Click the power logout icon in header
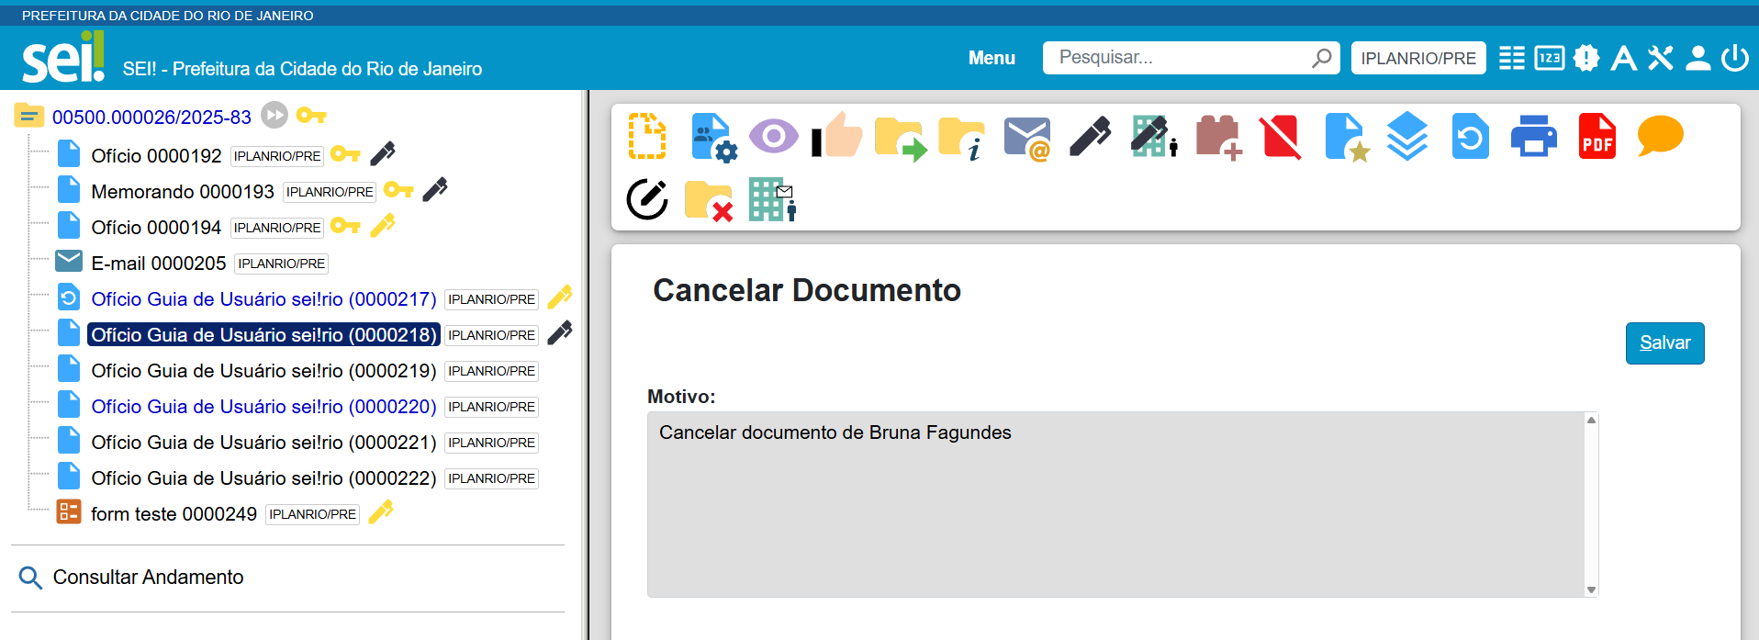This screenshot has height=640, width=1759. [1734, 58]
